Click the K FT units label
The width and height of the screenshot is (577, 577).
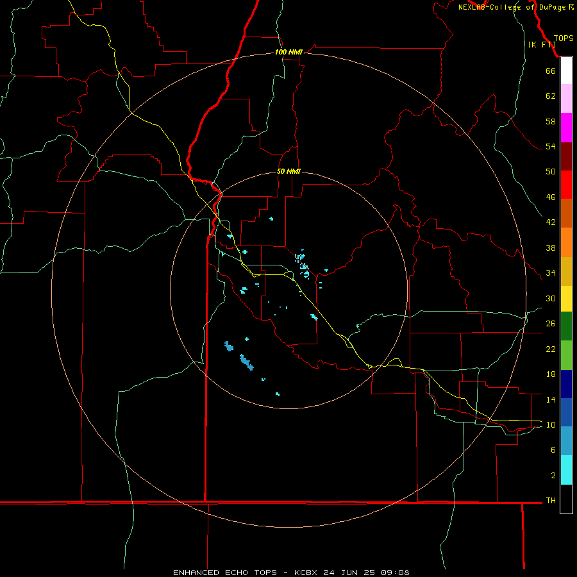point(542,44)
